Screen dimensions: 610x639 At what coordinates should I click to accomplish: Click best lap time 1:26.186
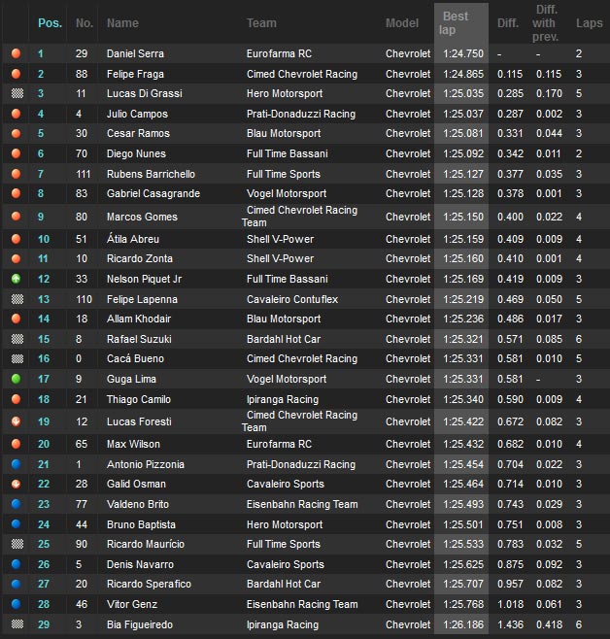point(463,624)
